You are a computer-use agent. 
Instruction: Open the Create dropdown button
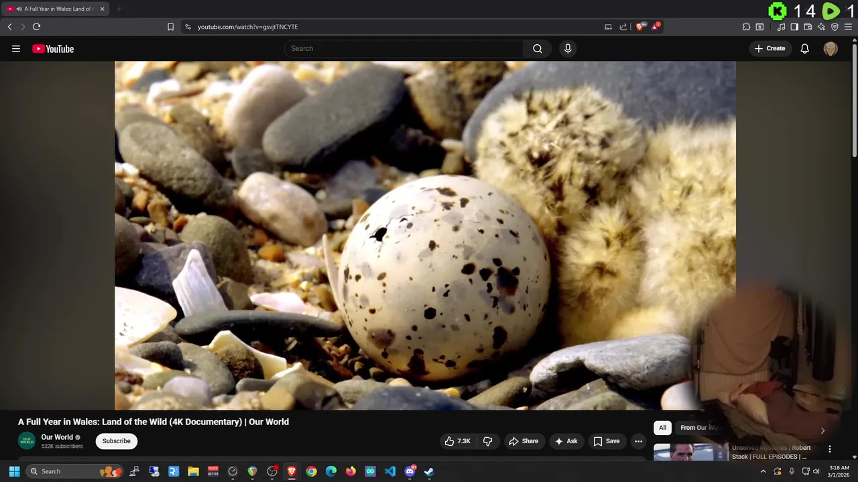tap(770, 48)
